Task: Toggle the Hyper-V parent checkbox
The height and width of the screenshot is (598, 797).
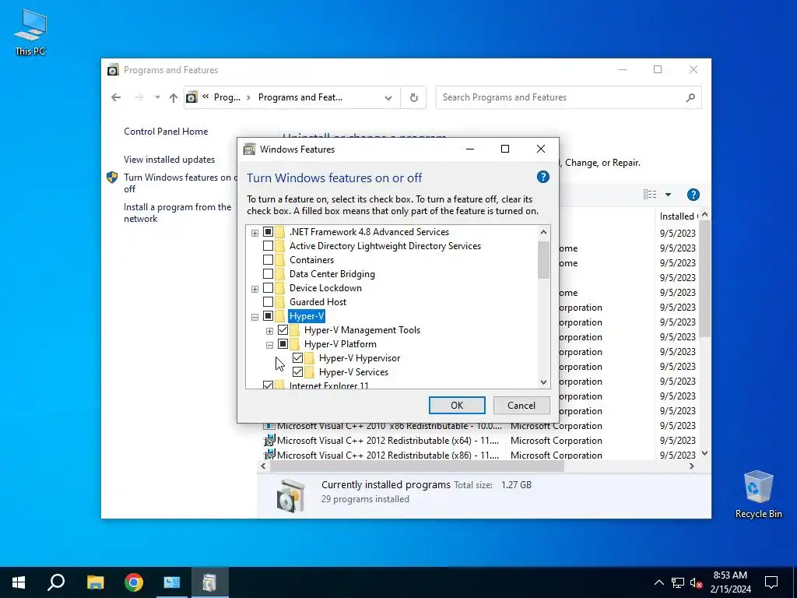Action: [x=268, y=316]
